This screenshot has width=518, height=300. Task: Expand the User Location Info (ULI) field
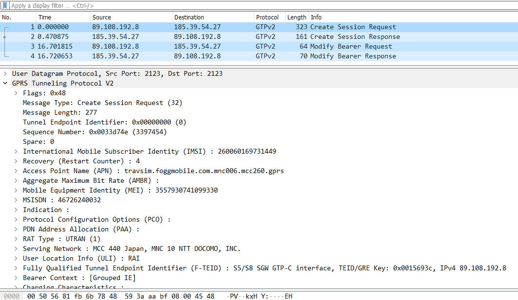coord(15,258)
